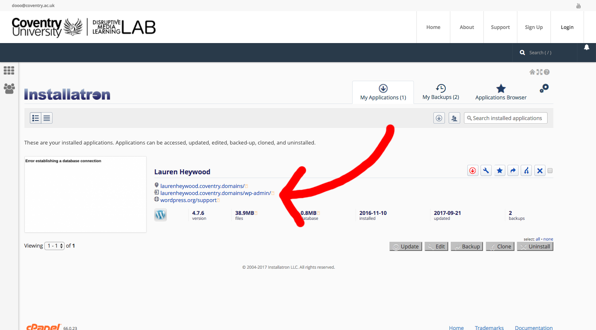Open help via the question mark icon
Image resolution: width=596 pixels, height=330 pixels.
(x=547, y=72)
